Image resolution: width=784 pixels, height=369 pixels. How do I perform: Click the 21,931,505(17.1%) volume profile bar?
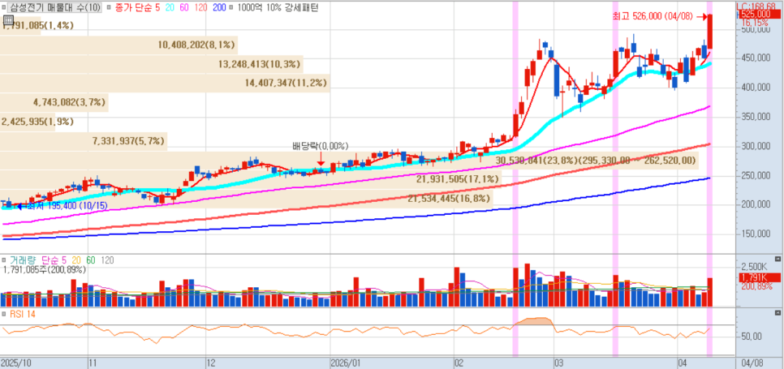251,179
